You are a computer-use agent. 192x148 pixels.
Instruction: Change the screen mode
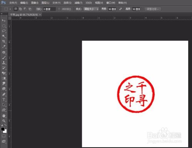coord(3,141)
